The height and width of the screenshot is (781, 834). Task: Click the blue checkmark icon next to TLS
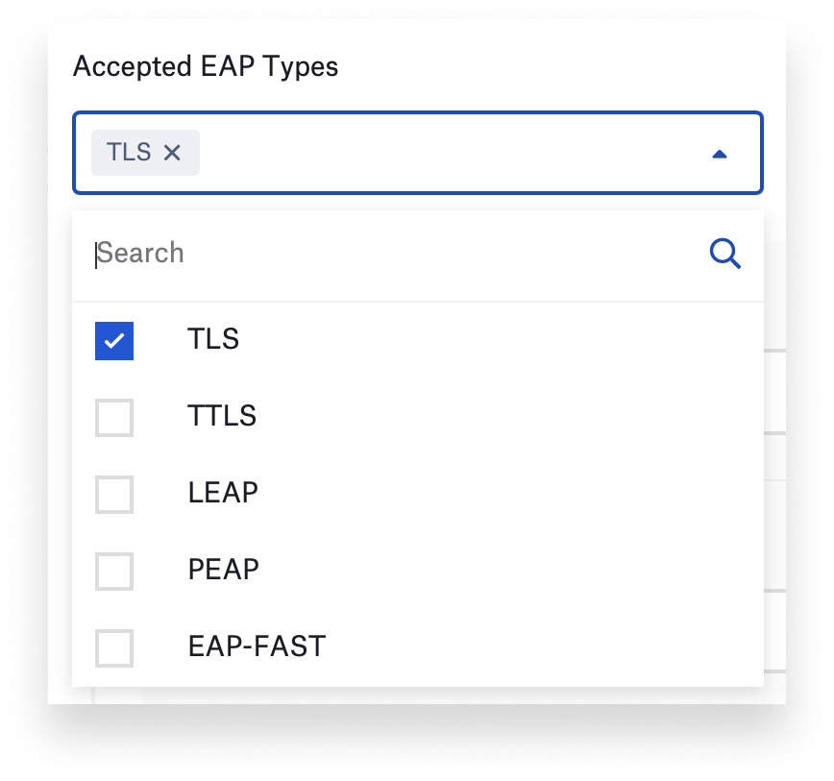pos(113,339)
